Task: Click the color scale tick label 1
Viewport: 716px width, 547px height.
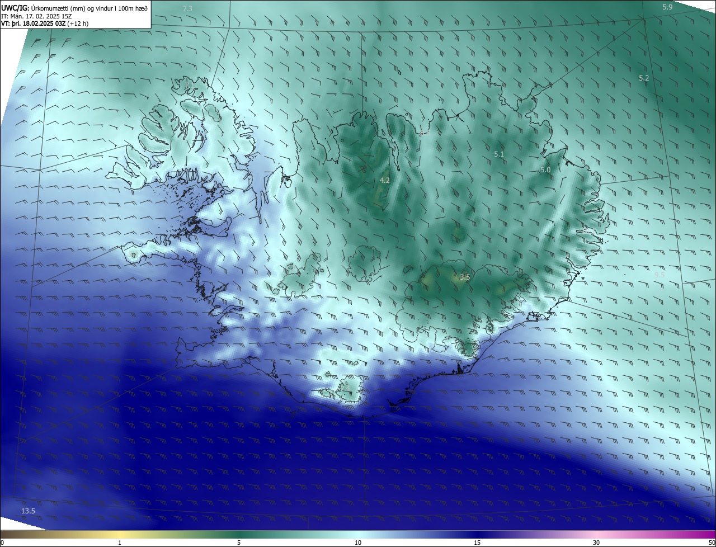Action: (x=120, y=543)
